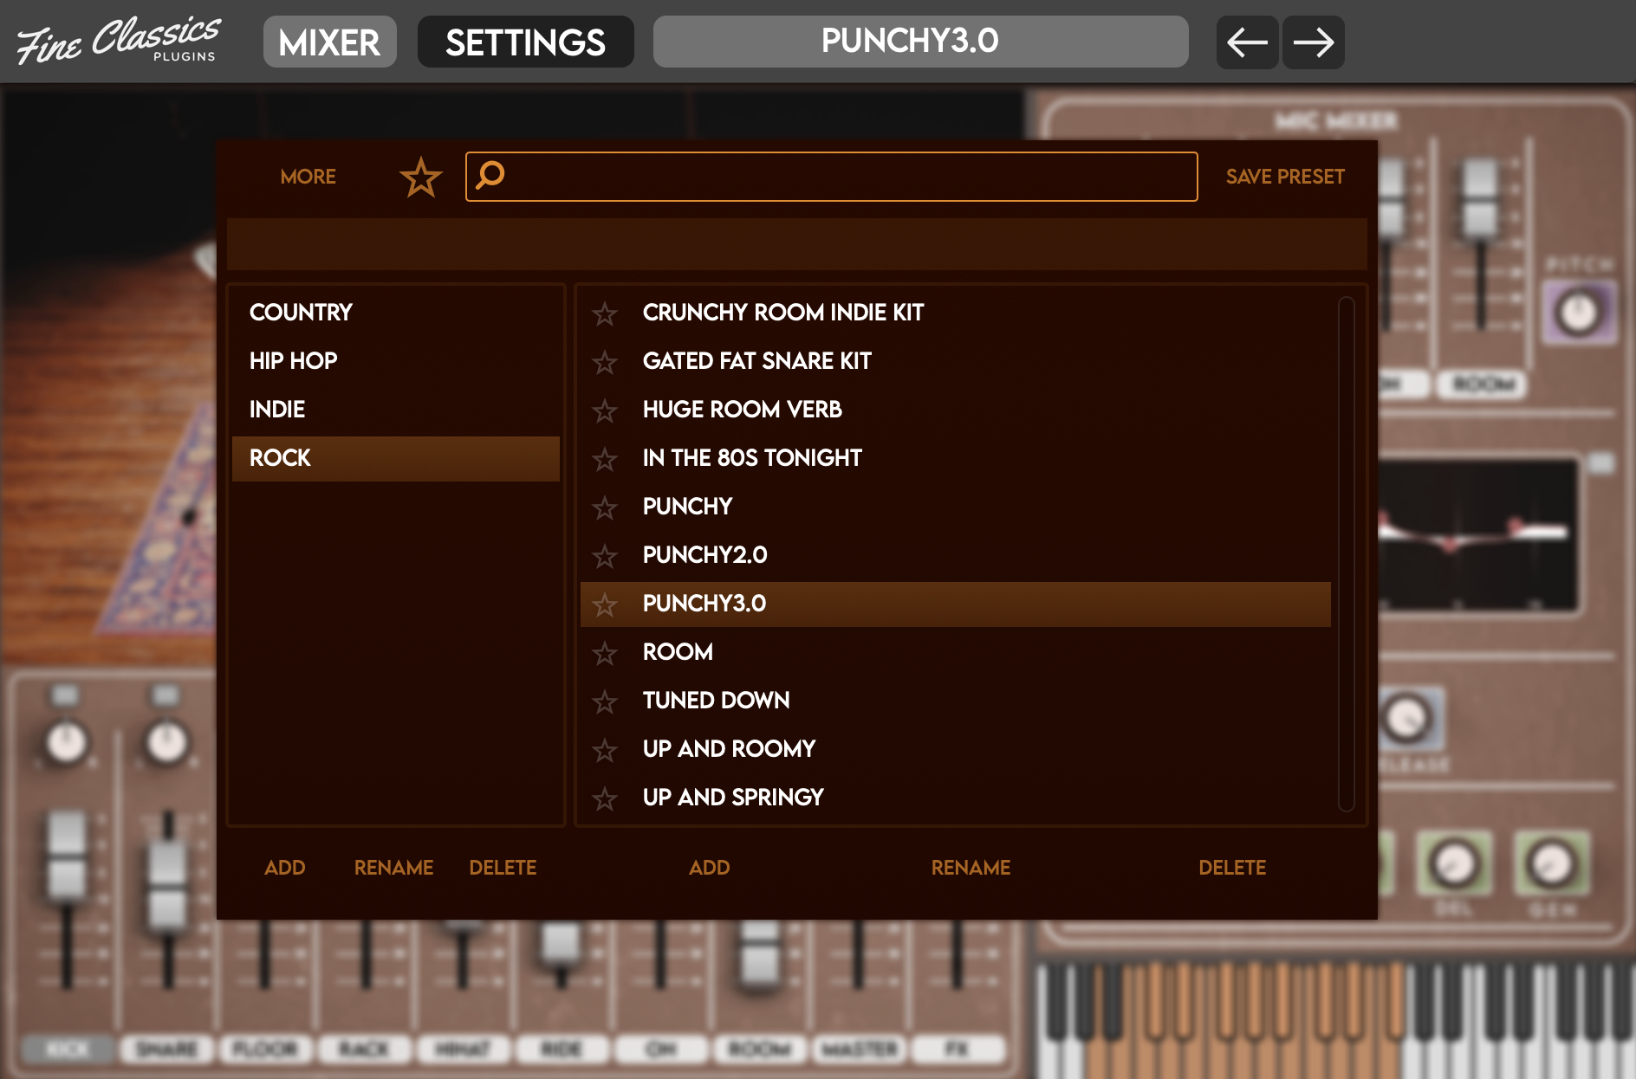Open the MIXER tab
This screenshot has height=1079, width=1636.
[x=329, y=42]
